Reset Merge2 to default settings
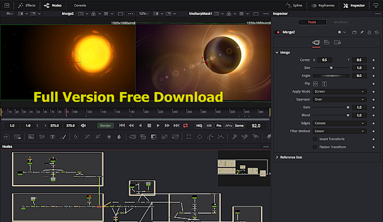Image resolution: width=383 pixels, height=222 pixels. click(376, 32)
